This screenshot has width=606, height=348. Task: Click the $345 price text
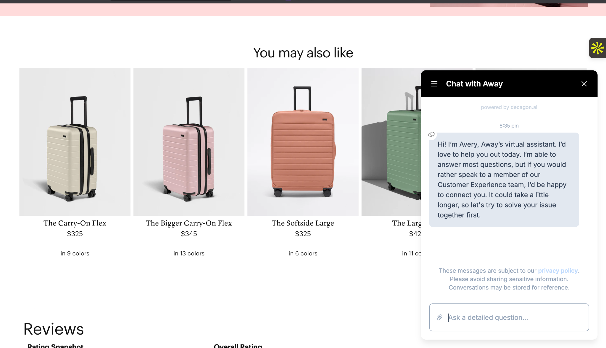[x=189, y=234]
